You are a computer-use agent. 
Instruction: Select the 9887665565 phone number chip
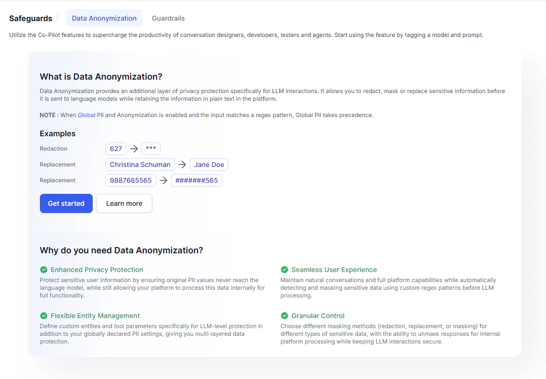(x=131, y=180)
